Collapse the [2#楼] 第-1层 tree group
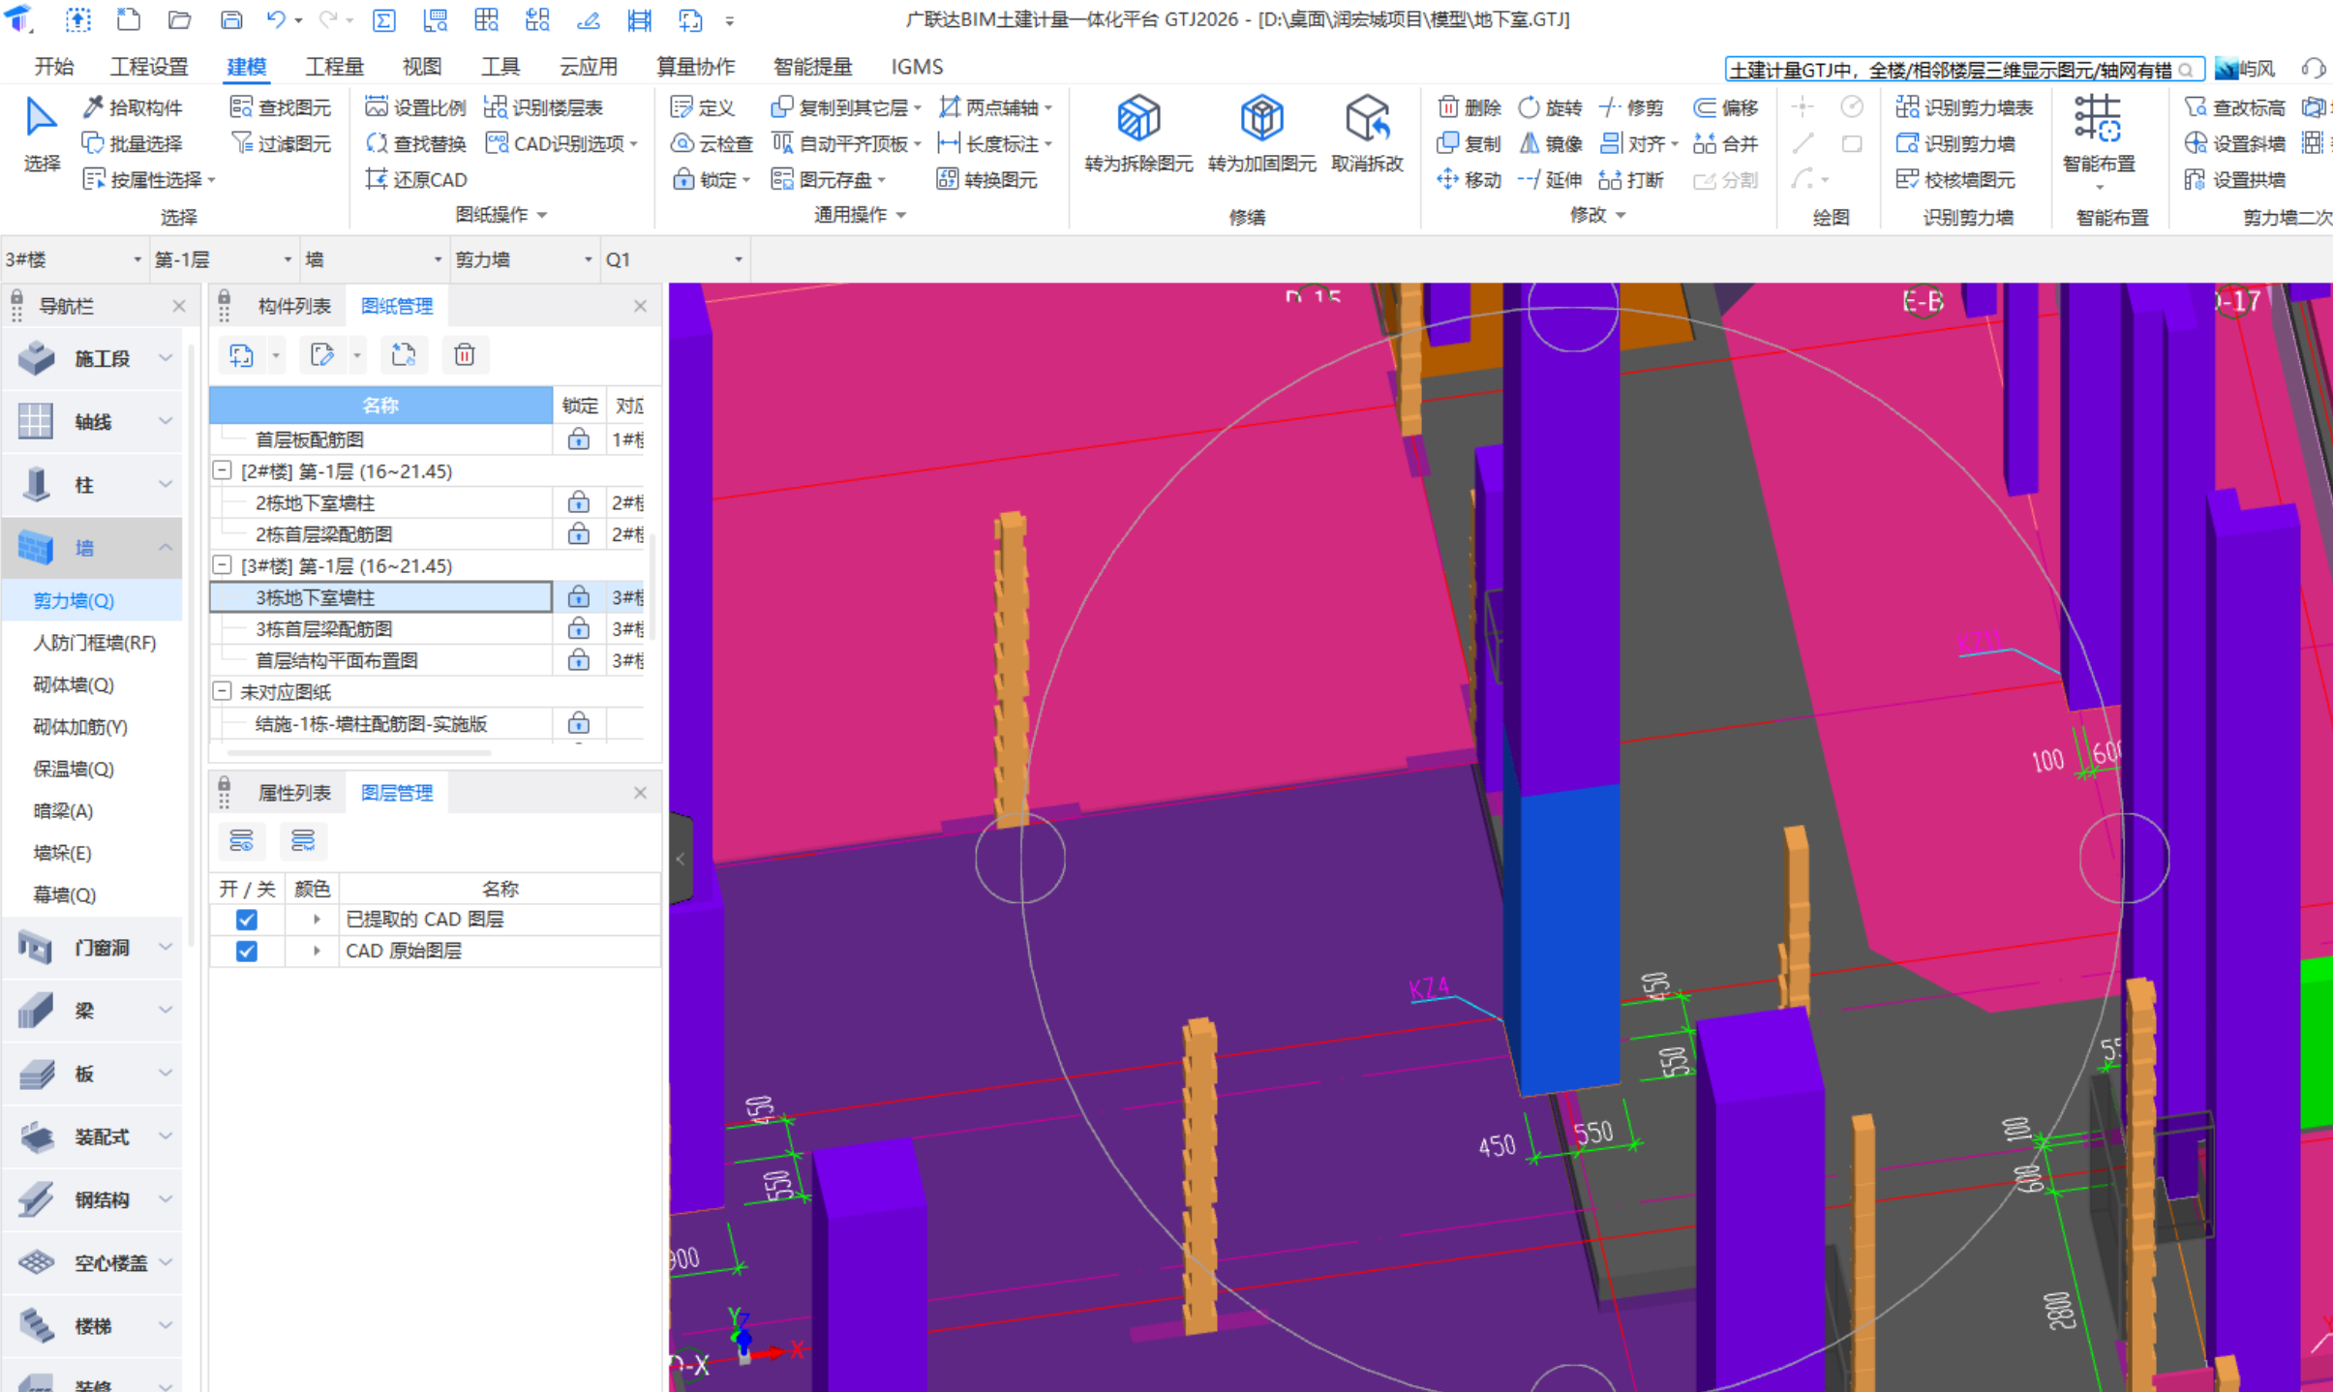 [x=222, y=470]
